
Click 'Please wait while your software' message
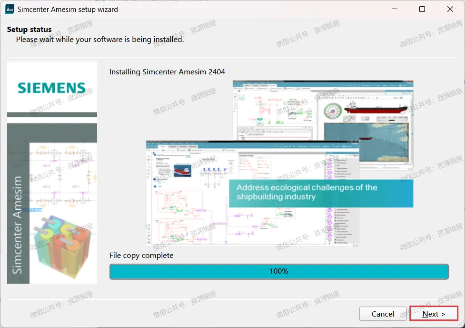(100, 40)
